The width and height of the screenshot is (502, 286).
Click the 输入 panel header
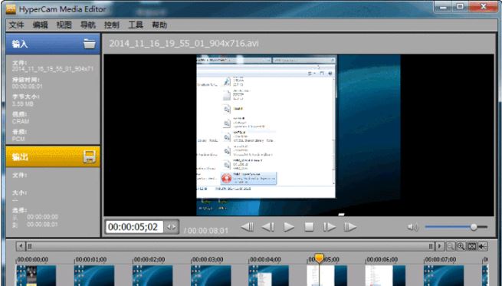[53, 44]
